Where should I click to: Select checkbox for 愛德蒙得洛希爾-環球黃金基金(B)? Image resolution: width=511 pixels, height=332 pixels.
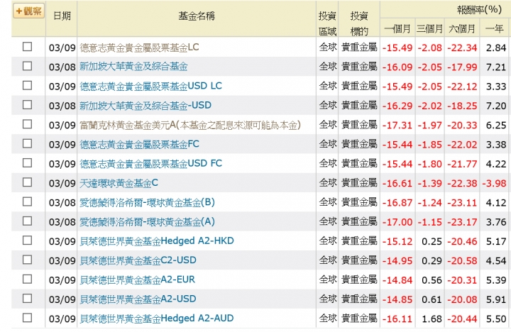coord(28,201)
